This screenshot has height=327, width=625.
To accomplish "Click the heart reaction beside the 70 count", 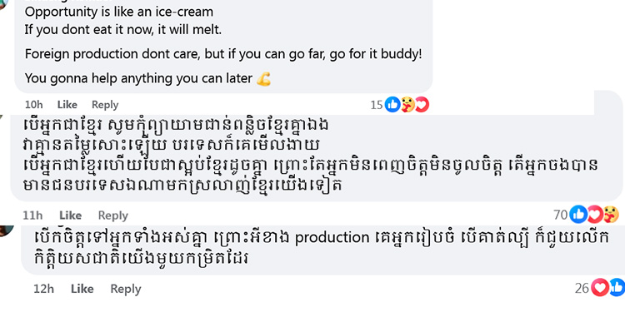I will [594, 215].
